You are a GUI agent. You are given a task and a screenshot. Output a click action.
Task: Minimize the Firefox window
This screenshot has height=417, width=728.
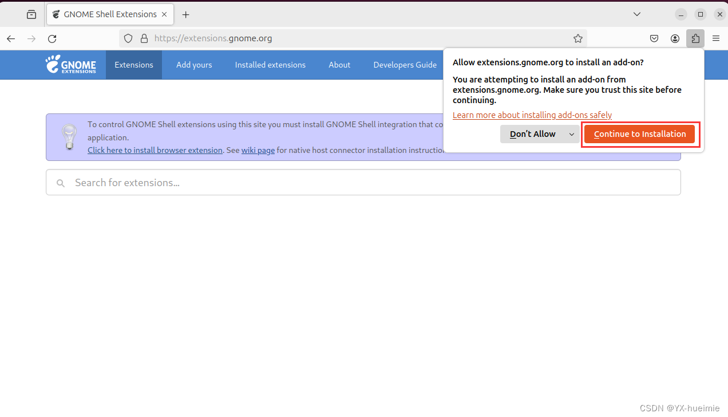tap(680, 14)
